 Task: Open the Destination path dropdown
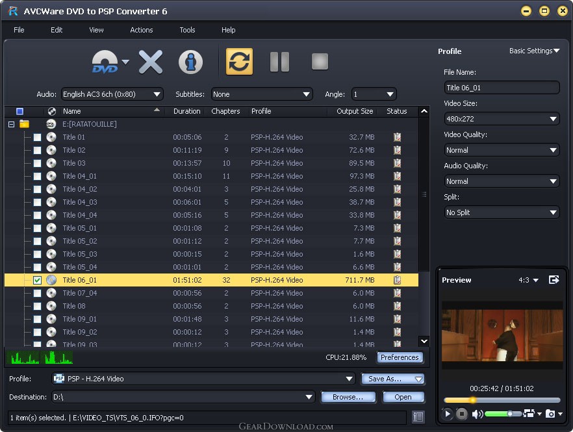click(x=183, y=397)
